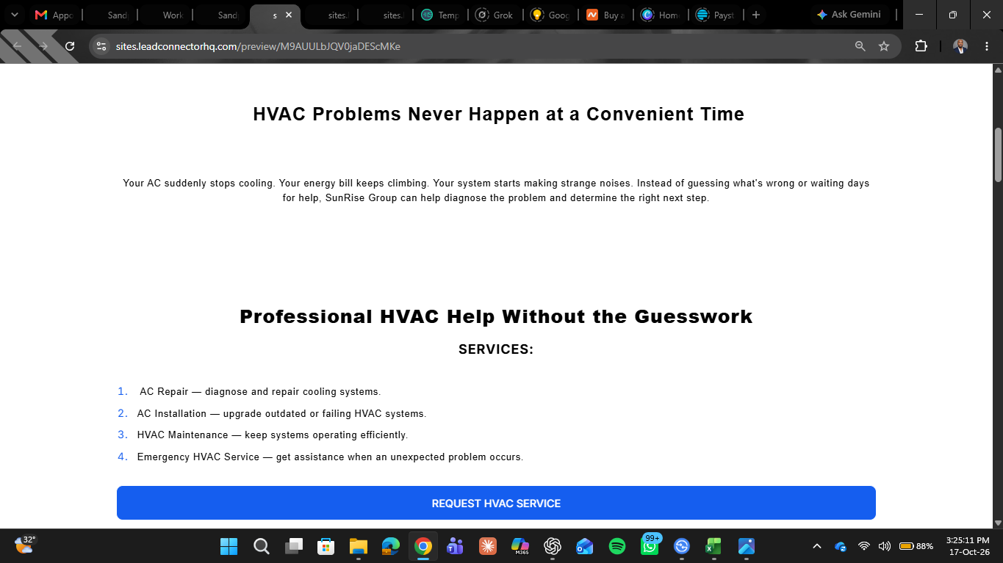Open taskbar Search magnifier icon
This screenshot has height=563, width=1003.
click(261, 546)
